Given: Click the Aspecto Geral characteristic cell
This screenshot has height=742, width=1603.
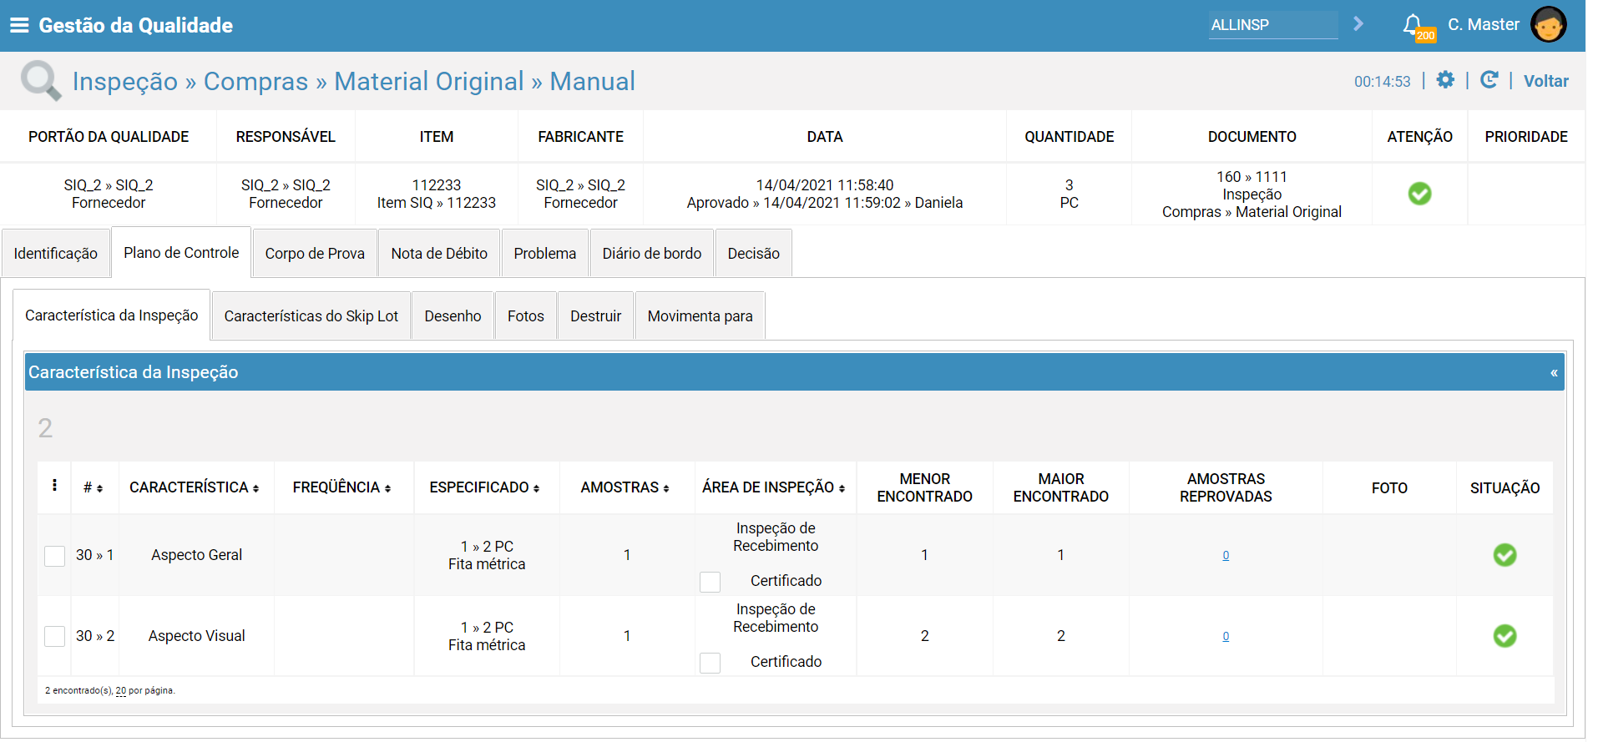Looking at the screenshot, I should [x=197, y=555].
